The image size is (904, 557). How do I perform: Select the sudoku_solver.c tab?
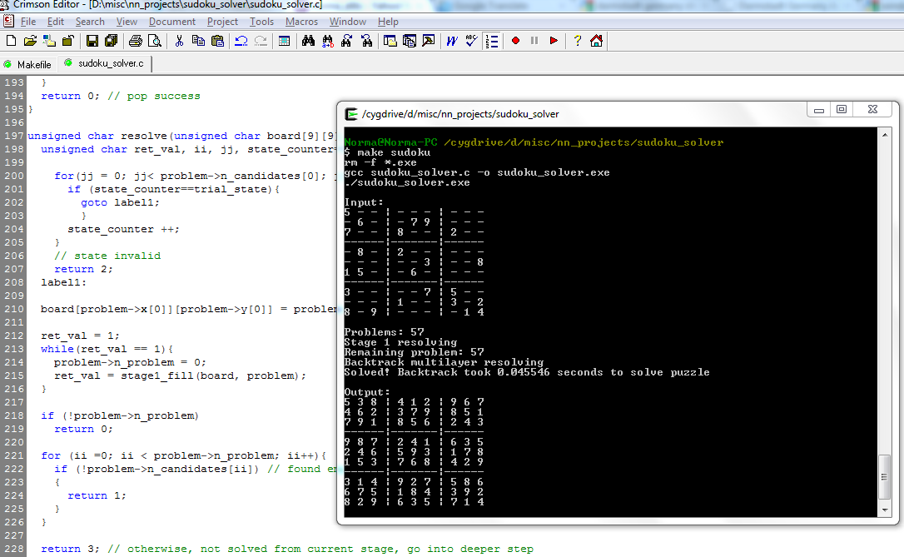[x=104, y=62]
